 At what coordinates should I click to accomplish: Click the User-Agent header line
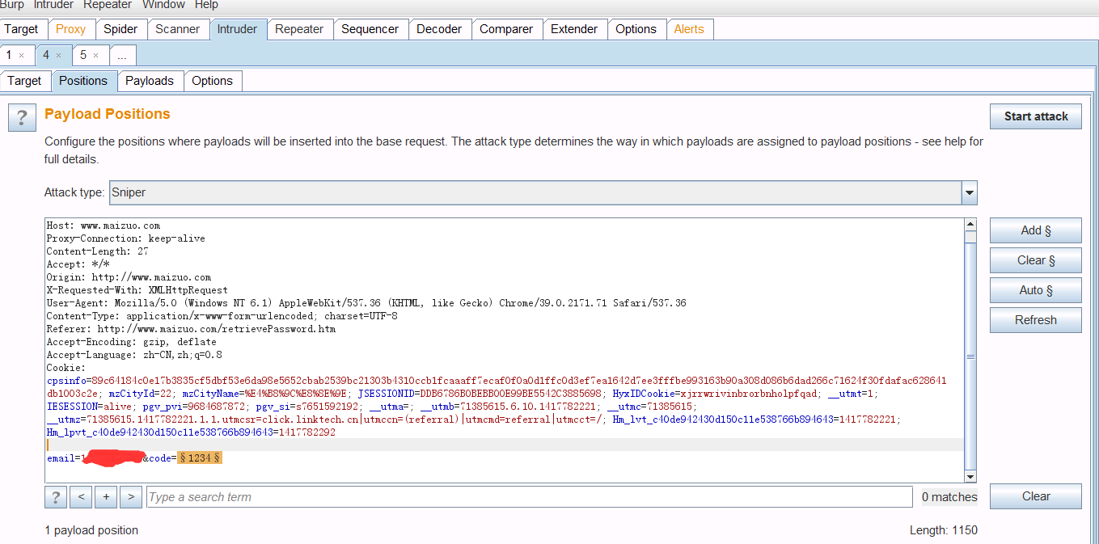point(366,303)
